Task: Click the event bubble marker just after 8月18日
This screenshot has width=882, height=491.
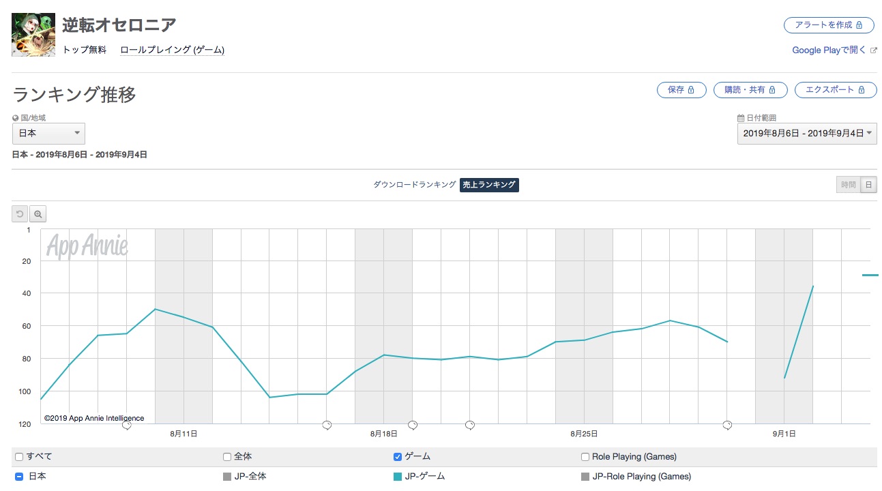Action: tap(413, 425)
